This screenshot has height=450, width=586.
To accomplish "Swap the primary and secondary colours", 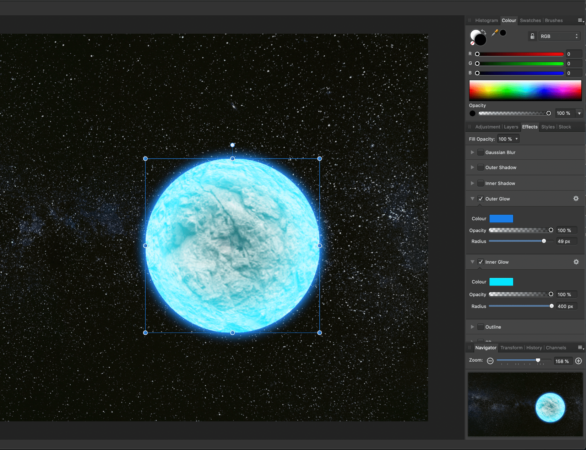I will click(x=484, y=32).
